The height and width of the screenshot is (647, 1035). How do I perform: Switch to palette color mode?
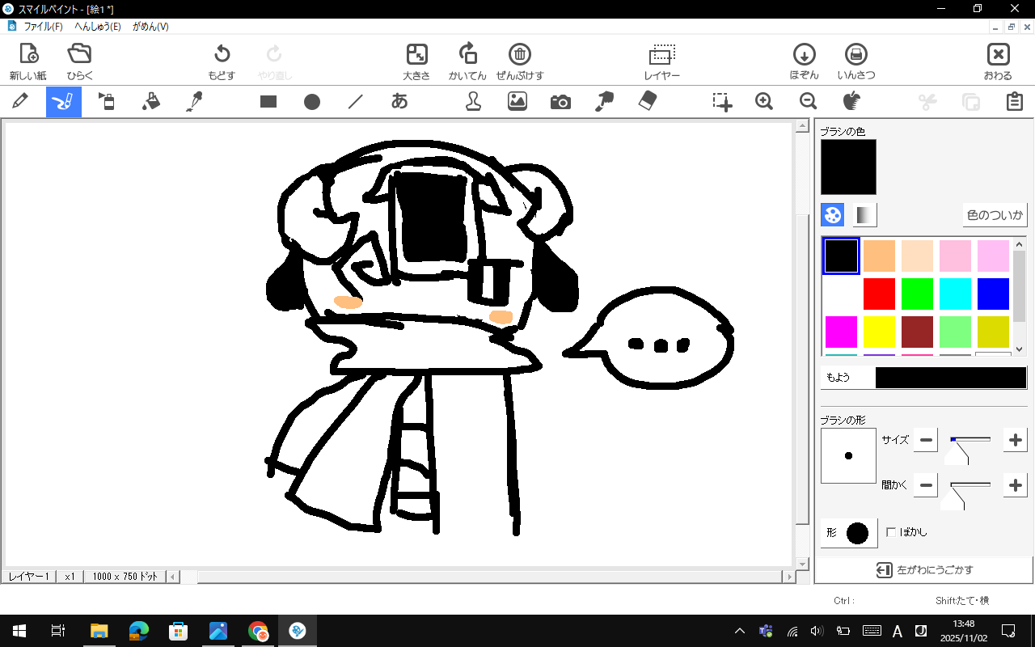click(x=833, y=215)
